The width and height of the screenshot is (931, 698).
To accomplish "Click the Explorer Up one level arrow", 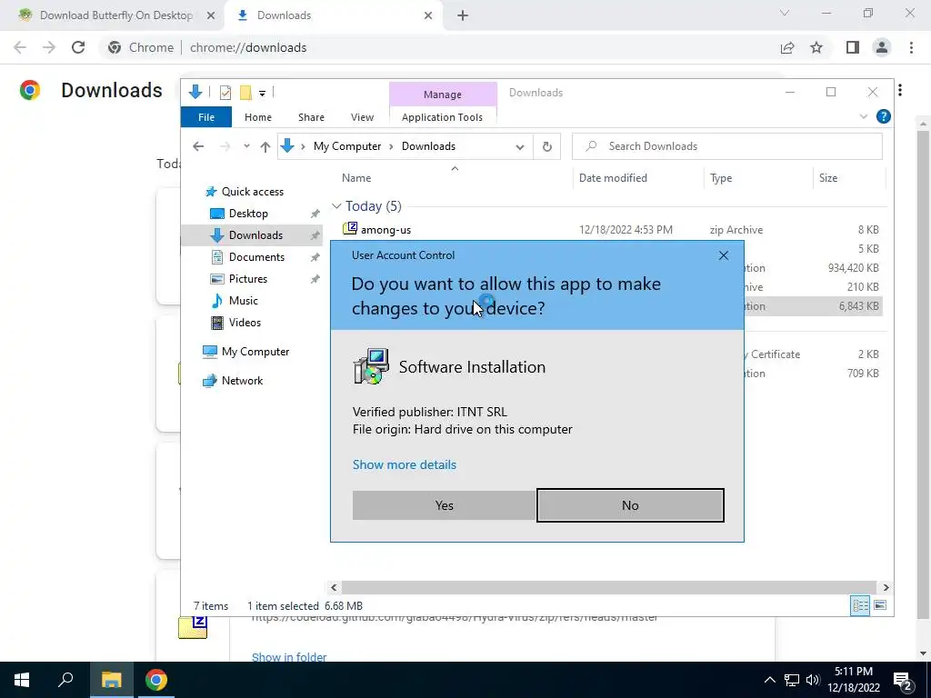I will (x=265, y=146).
